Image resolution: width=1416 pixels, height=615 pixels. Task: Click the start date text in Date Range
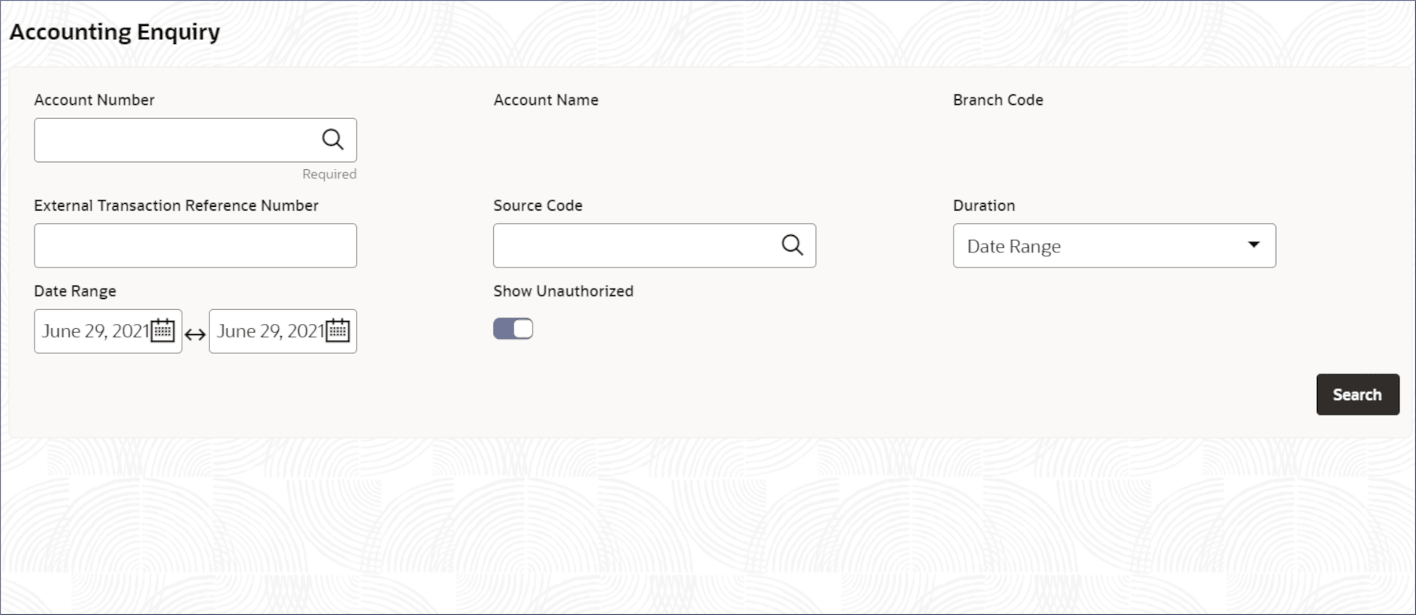click(x=95, y=331)
